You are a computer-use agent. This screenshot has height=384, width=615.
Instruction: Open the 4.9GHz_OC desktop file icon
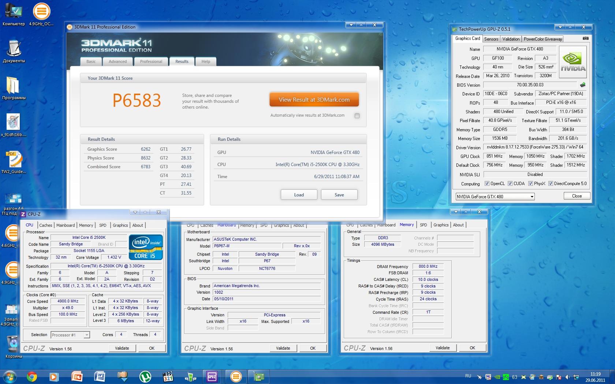point(41,15)
